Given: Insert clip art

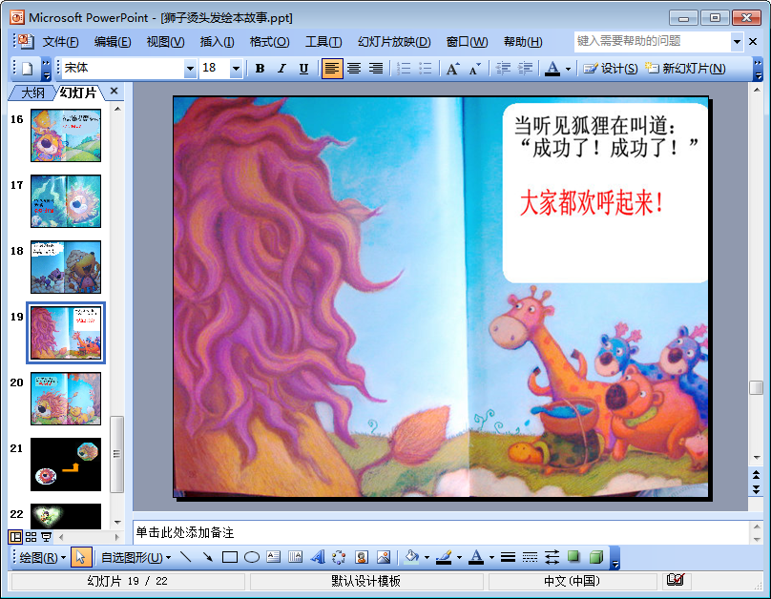Looking at the screenshot, I should pos(362,557).
